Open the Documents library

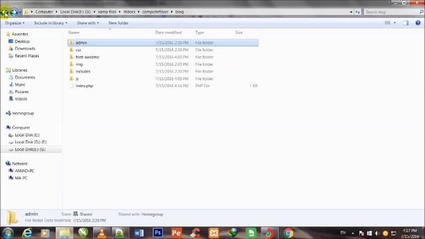pyautogui.click(x=22, y=77)
